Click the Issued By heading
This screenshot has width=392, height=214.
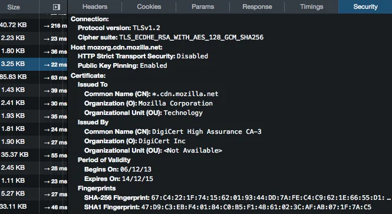click(x=93, y=122)
